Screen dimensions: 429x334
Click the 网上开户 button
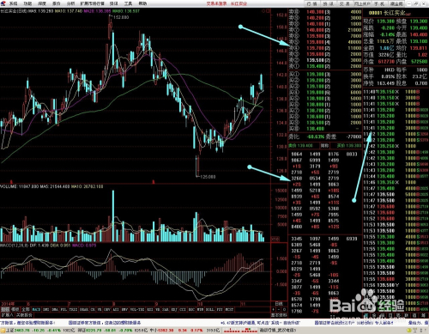362,3
